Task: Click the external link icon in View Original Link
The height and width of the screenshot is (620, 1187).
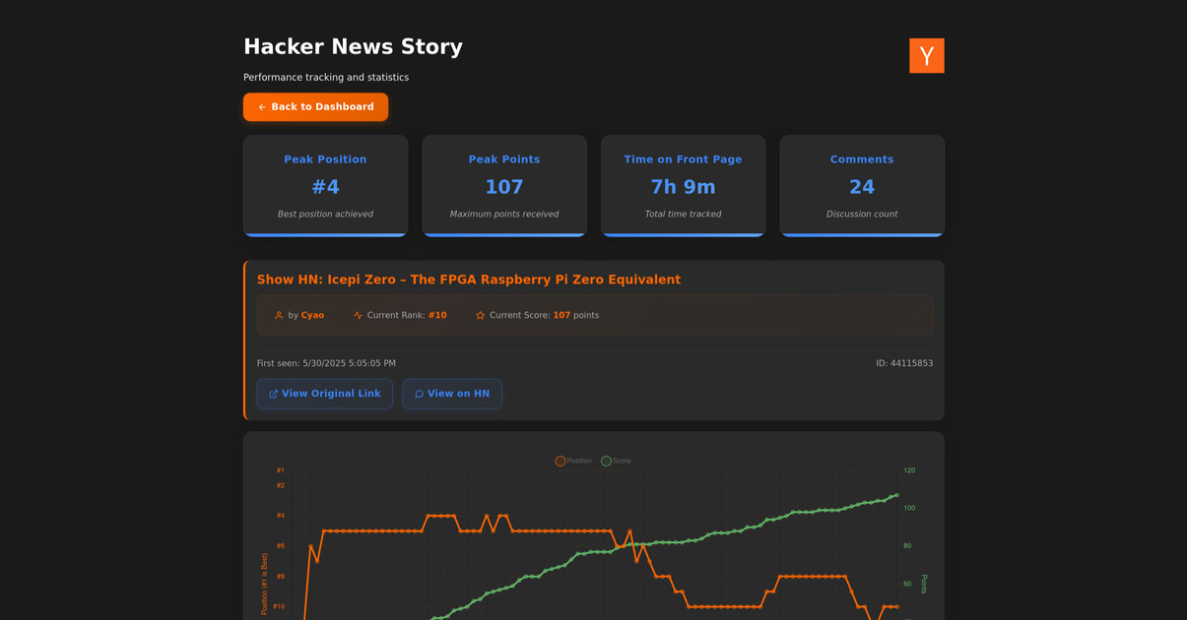Action: (x=274, y=394)
